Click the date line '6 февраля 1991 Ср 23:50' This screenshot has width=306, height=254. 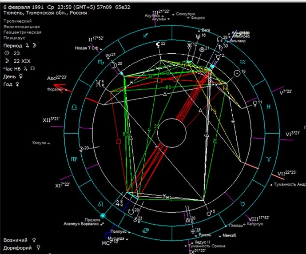[67, 7]
